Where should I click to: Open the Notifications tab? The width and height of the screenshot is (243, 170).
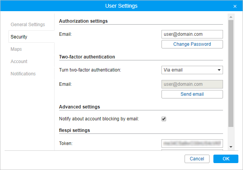(x=23, y=74)
